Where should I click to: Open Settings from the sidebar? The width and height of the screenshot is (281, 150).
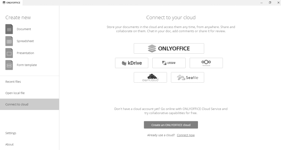[x=30, y=133]
